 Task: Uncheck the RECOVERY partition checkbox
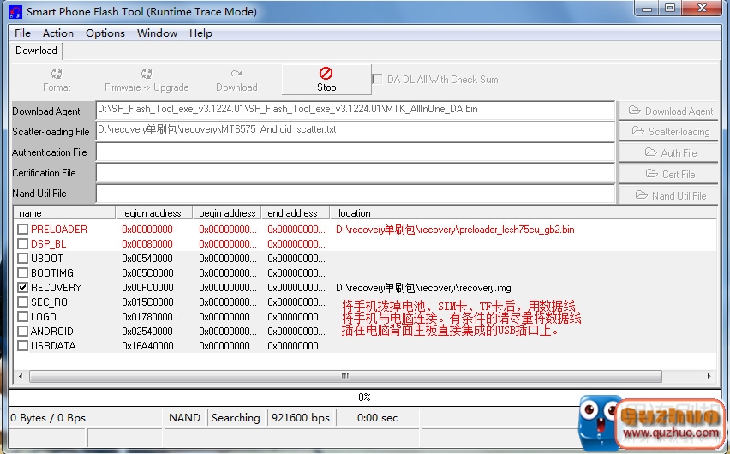click(x=23, y=288)
